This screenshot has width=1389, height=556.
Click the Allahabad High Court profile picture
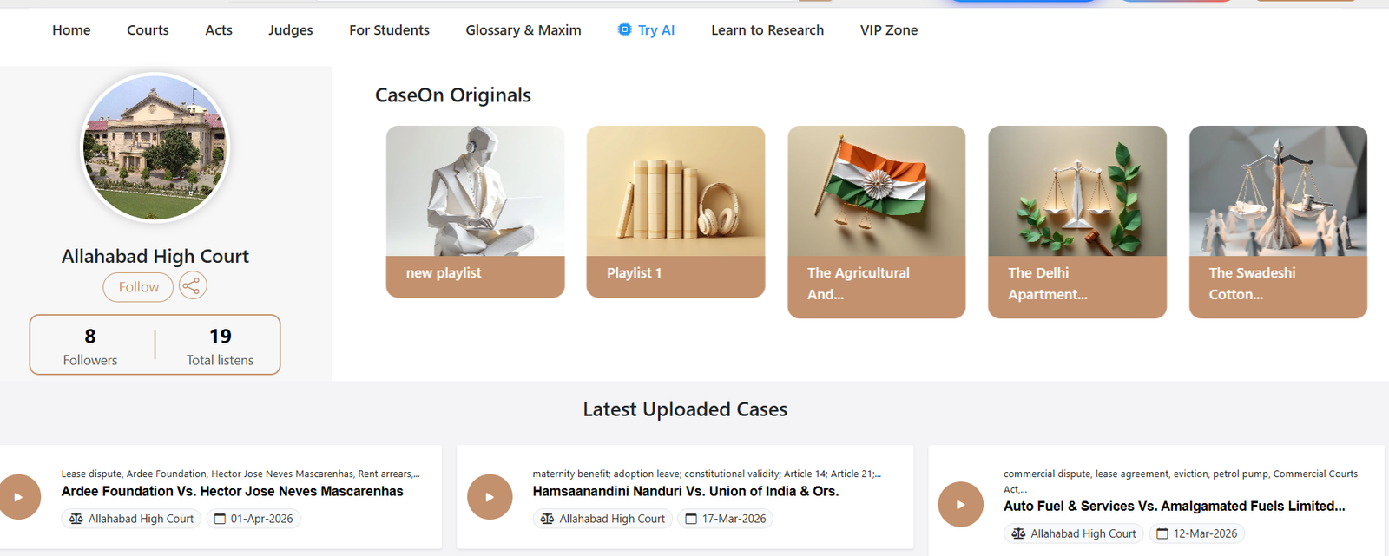pyautogui.click(x=155, y=147)
